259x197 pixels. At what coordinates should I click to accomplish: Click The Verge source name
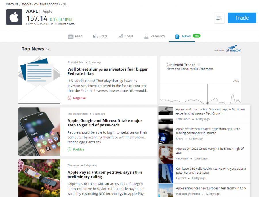(73, 165)
